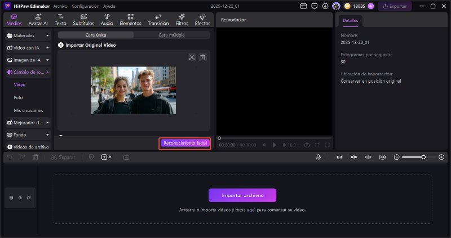
Task: Add credits with the purple plus icon
Action: (x=371, y=6)
